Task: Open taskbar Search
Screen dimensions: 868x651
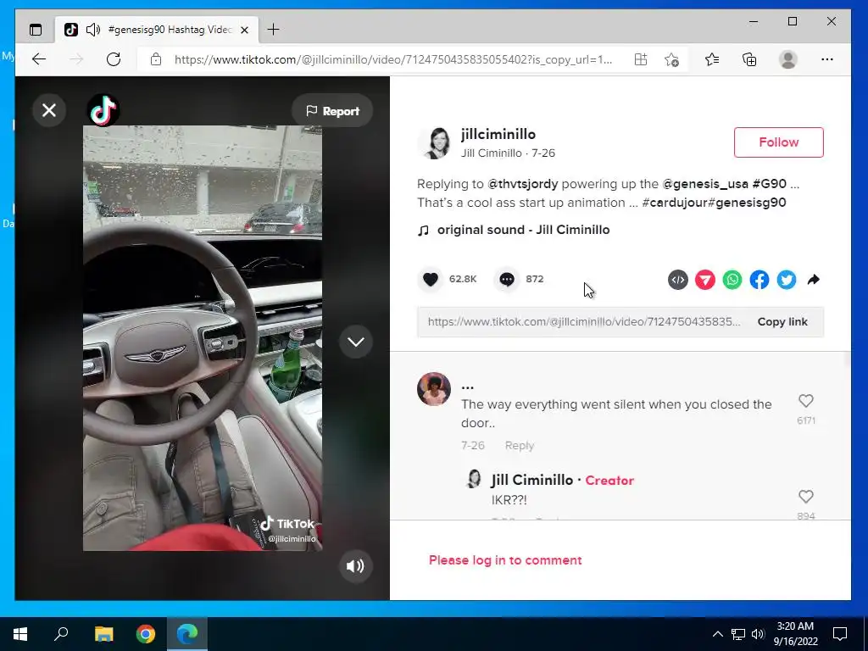Action: 61,634
